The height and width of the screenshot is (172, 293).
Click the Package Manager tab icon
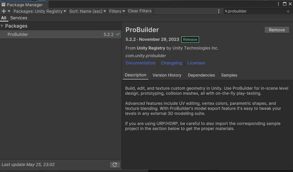coord(3,5)
